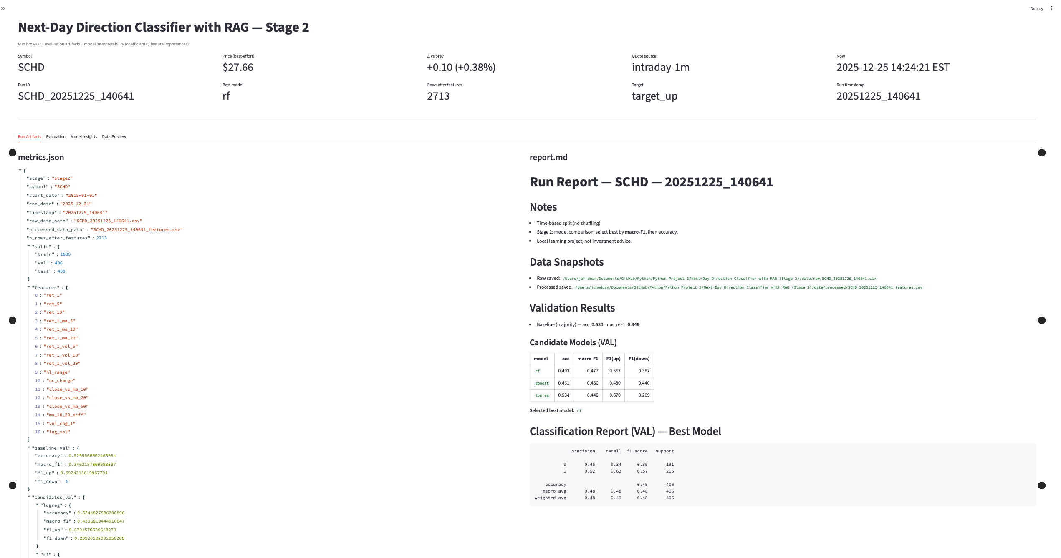The width and height of the screenshot is (1061, 558).
Task: Collapse the "features" array node
Action: 29,287
